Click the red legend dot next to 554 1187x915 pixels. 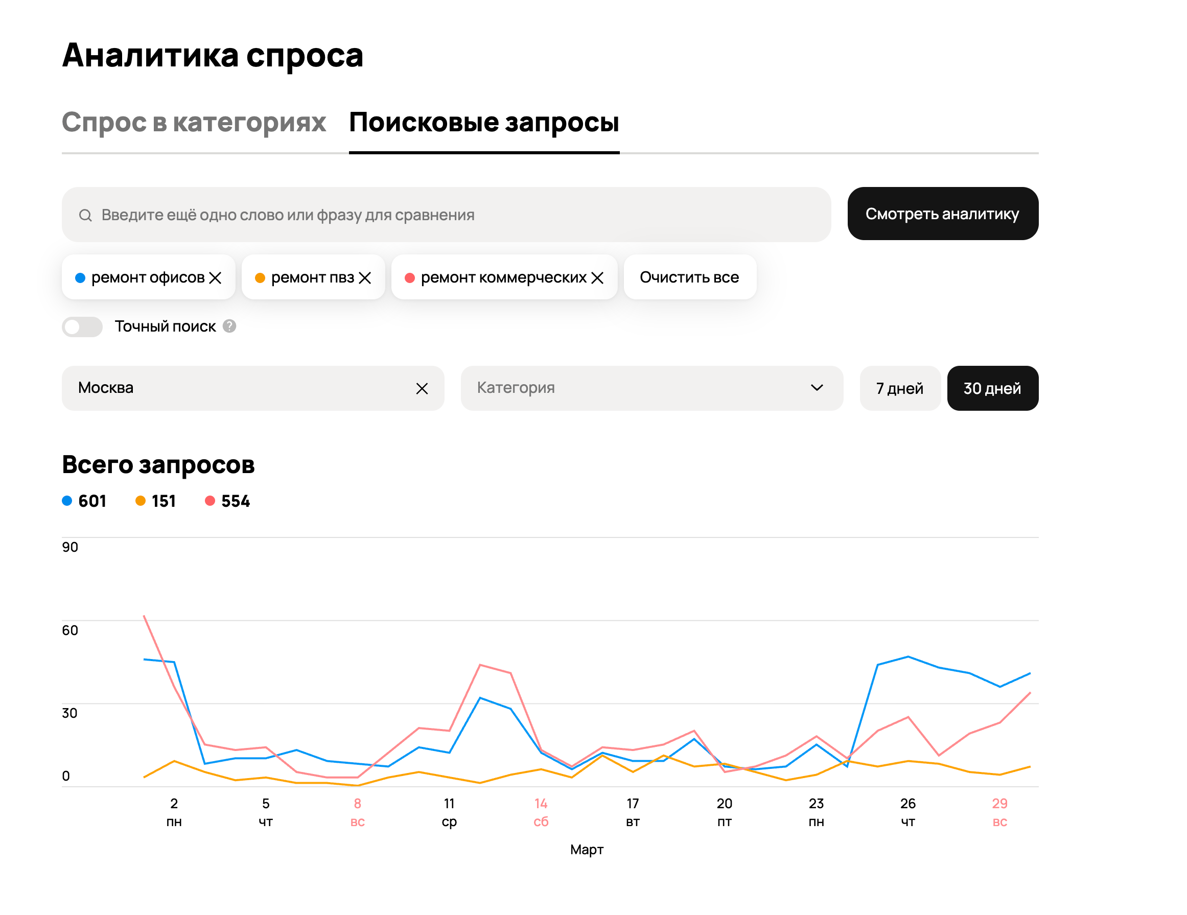tap(210, 501)
